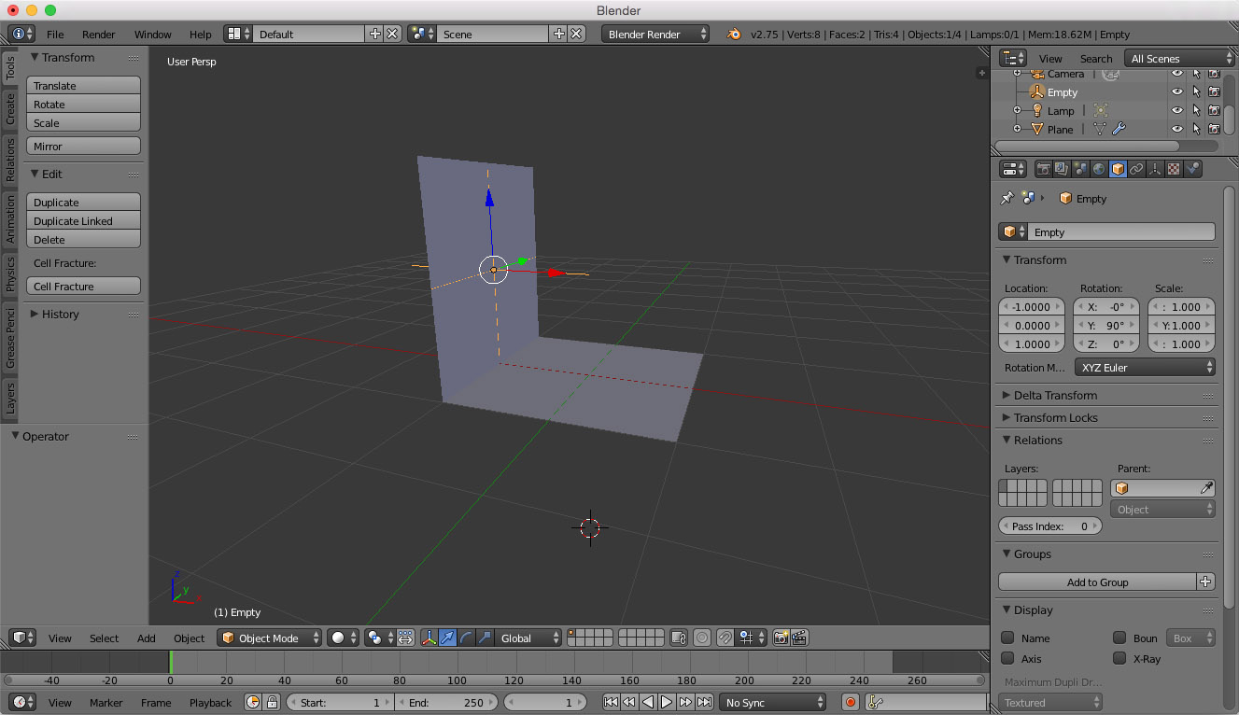Click the Add to Group button

1098,582
